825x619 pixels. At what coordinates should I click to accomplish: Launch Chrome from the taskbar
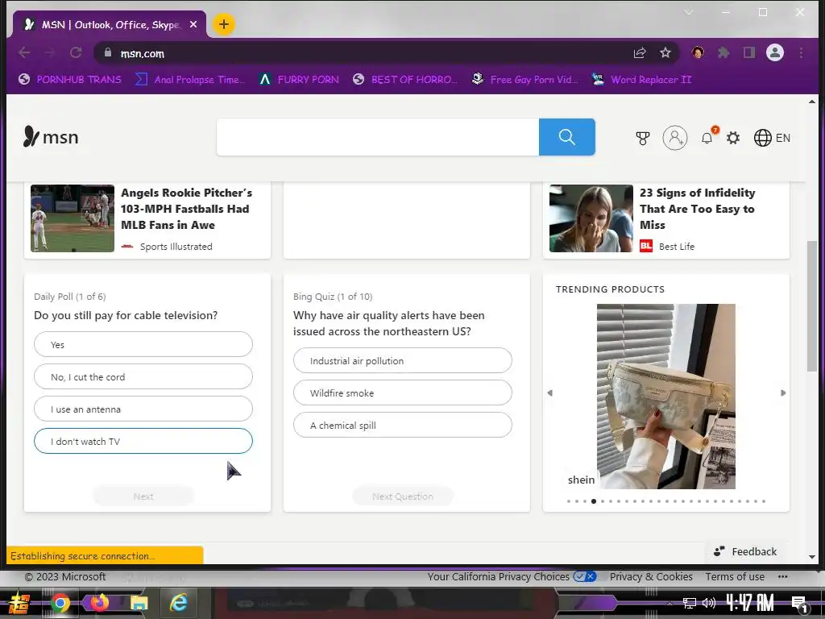(x=60, y=603)
